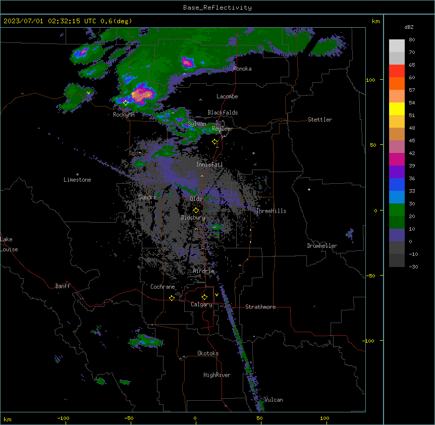Select the yellow diamond marker above Calgary label
Viewport: 435px width, 425px height.
tap(204, 297)
